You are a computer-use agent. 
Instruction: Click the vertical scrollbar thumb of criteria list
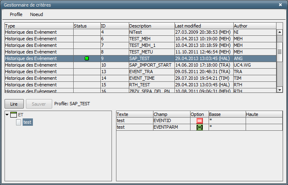pyautogui.click(x=279, y=52)
